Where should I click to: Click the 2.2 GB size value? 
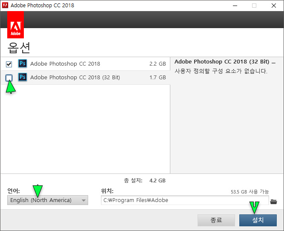(158, 64)
